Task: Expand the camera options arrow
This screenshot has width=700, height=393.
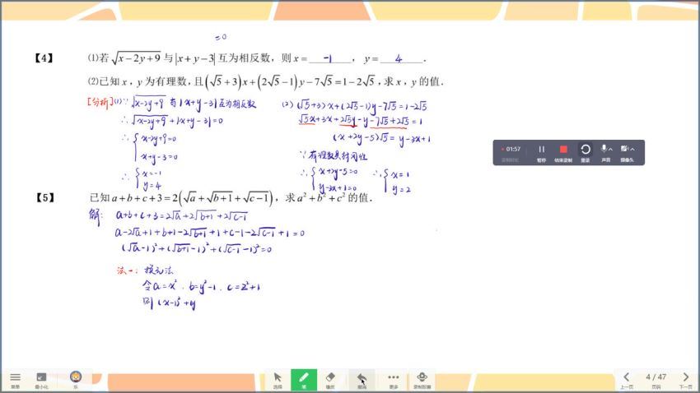Action: pos(634,150)
